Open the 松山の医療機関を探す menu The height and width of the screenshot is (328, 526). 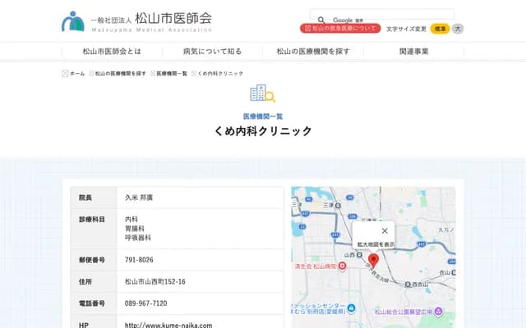[313, 51]
